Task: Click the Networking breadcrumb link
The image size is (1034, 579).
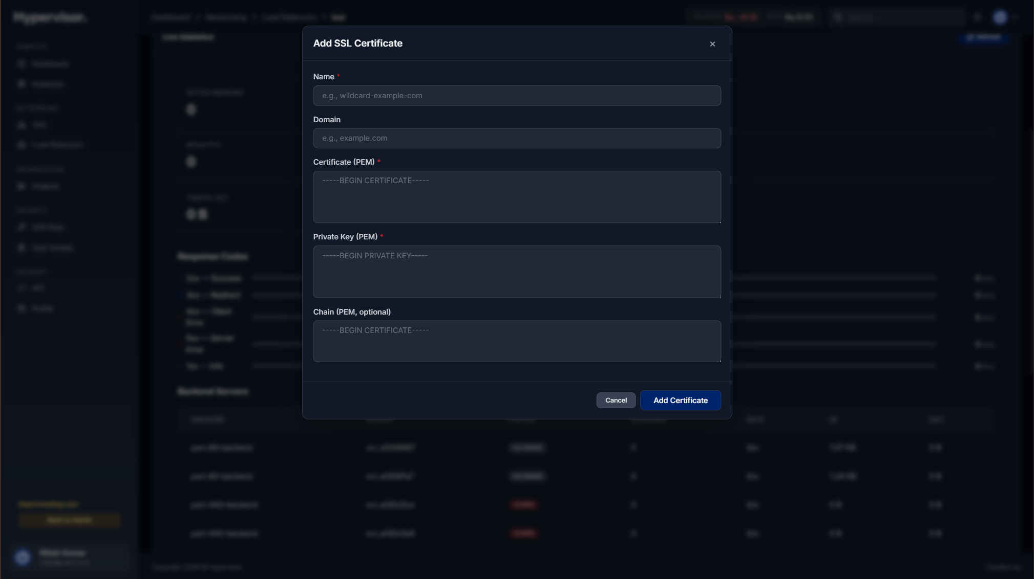Action: click(x=226, y=17)
